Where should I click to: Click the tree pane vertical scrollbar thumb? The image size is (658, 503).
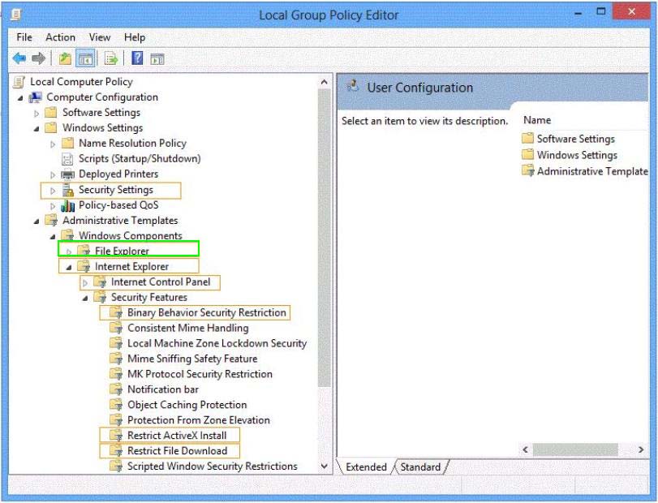click(324, 238)
